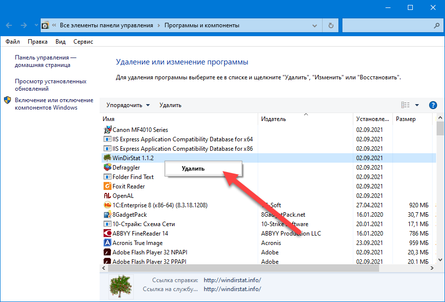445x302 pixels.
Task: Open Просмотр установленных обновлений link
Action: [x=51, y=85]
